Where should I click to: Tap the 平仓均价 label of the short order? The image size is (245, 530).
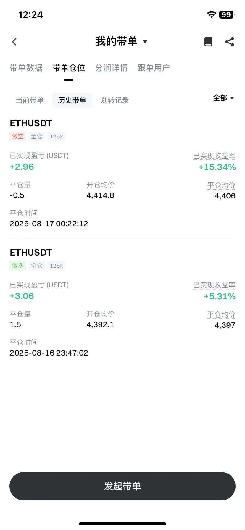(x=221, y=185)
